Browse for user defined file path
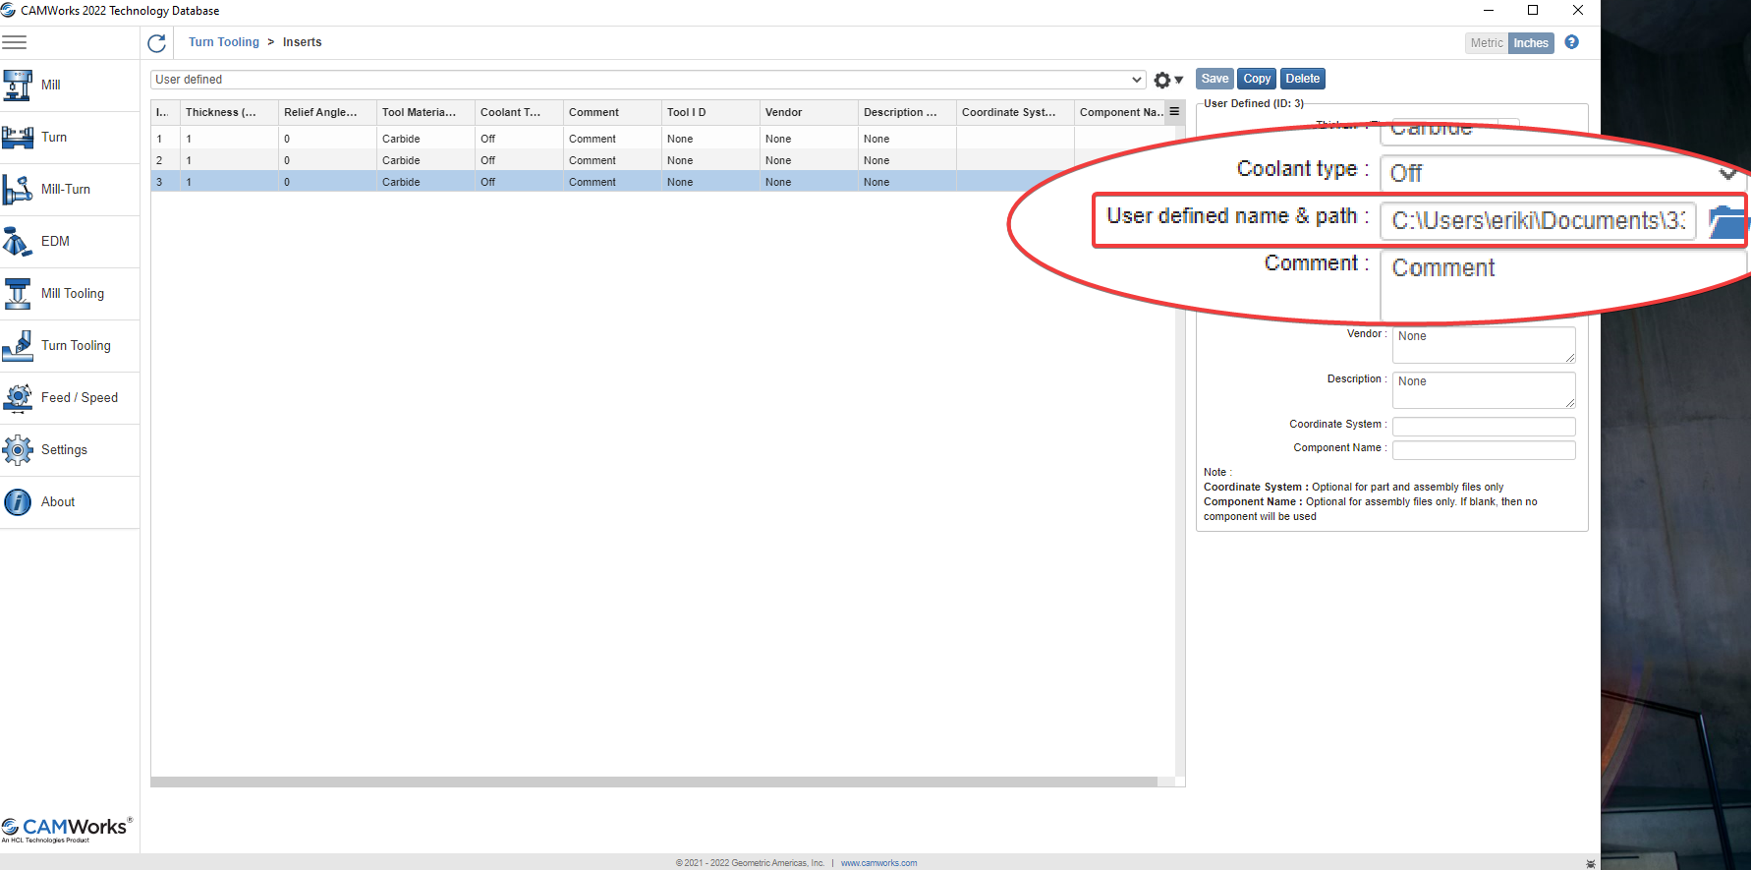 (x=1726, y=221)
